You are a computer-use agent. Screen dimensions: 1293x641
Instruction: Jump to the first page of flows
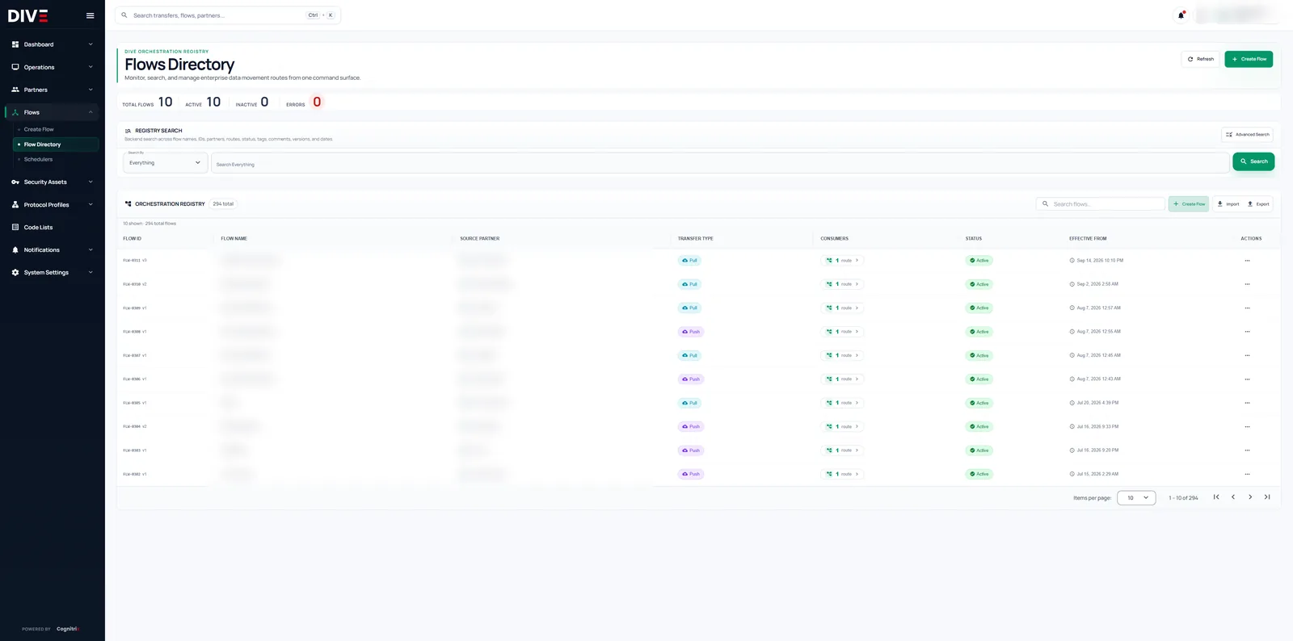click(1216, 497)
